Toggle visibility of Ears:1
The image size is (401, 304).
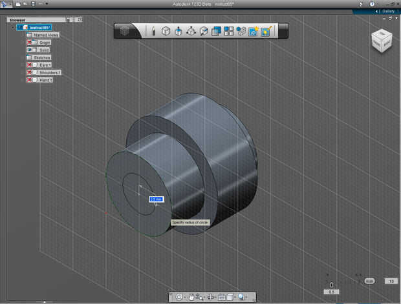click(x=29, y=65)
